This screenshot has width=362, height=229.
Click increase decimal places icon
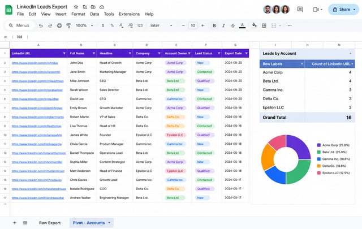[x=131, y=25]
